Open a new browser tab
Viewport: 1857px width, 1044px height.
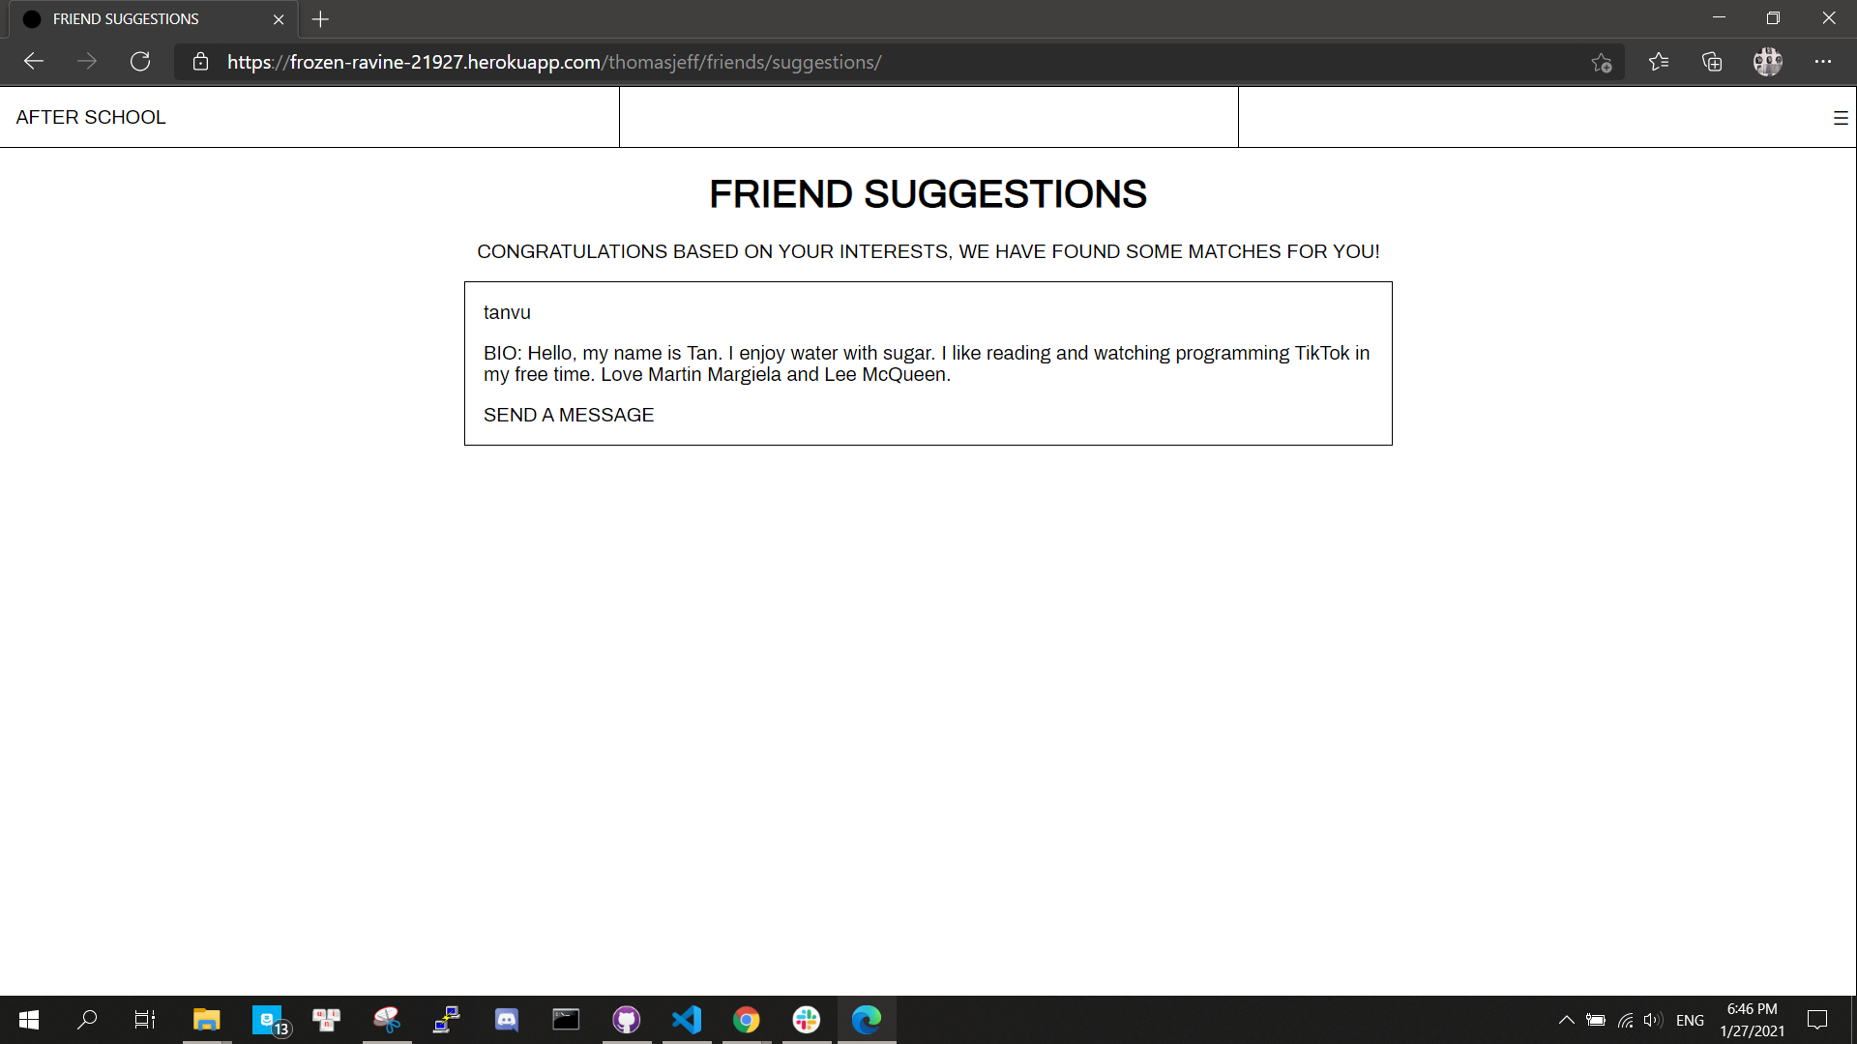pyautogui.click(x=320, y=19)
